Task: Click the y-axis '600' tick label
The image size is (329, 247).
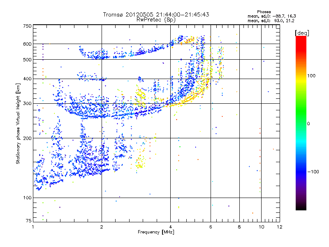Action: [x=27, y=44]
